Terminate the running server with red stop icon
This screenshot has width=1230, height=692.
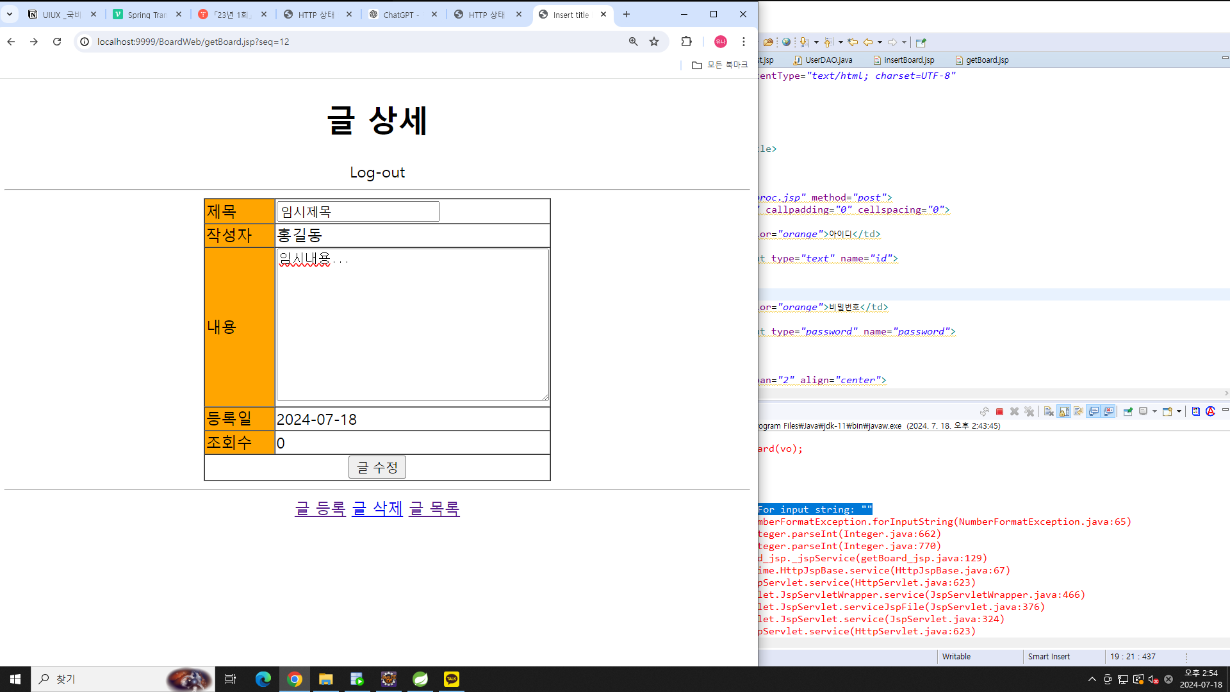(999, 411)
